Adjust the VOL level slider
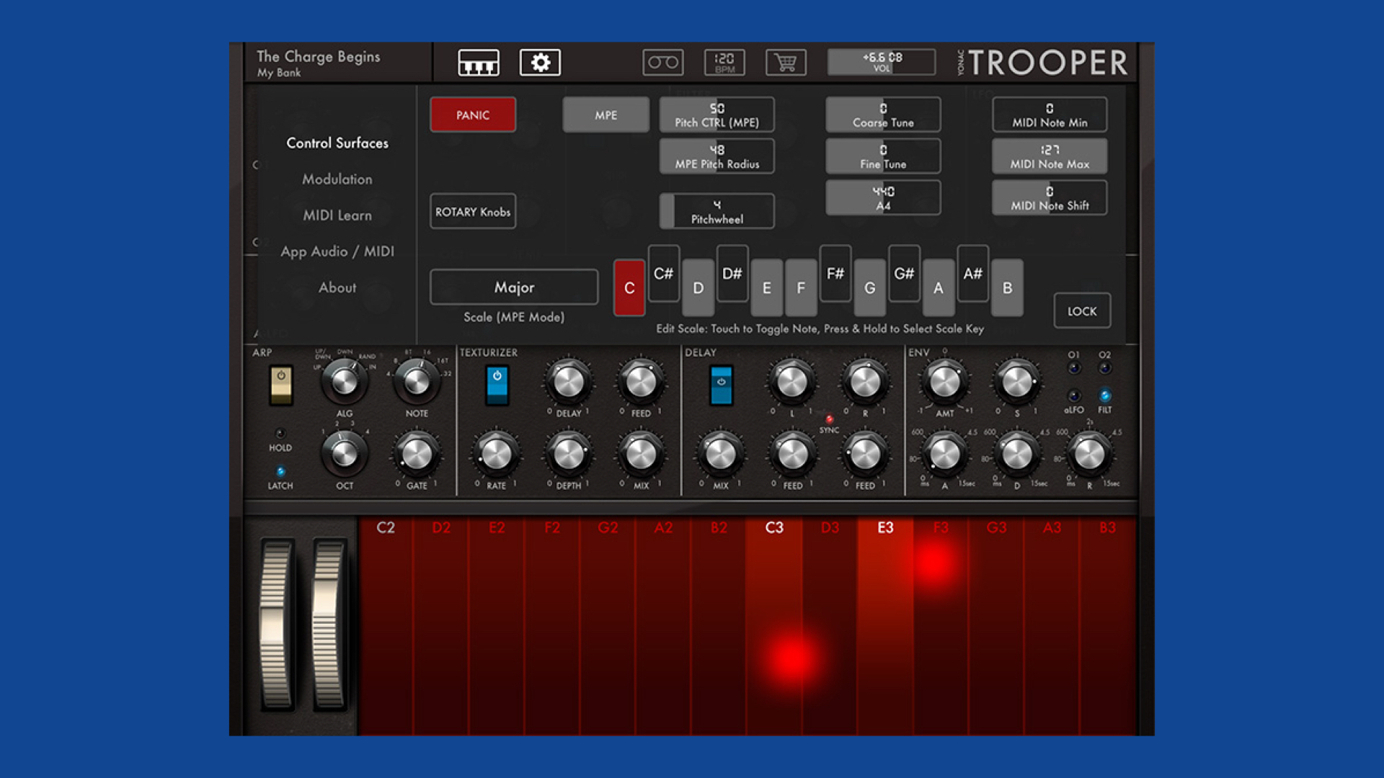 click(x=882, y=62)
